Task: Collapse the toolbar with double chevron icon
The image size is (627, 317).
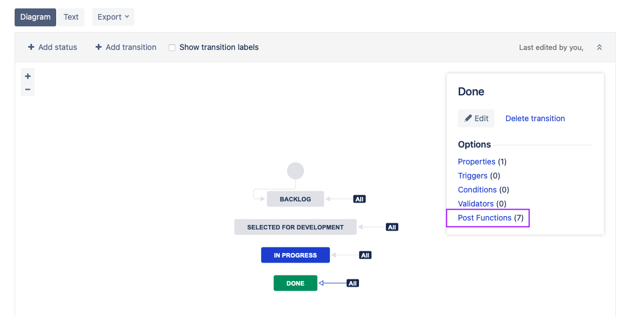Action: [x=599, y=47]
